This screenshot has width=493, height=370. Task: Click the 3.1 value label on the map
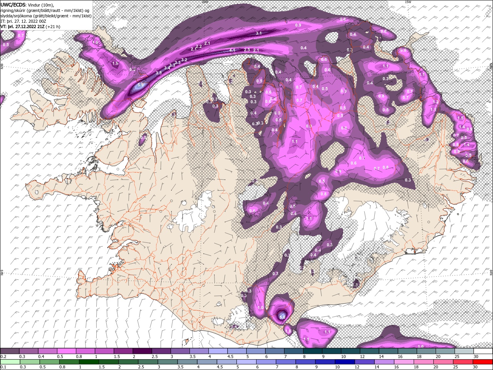[259, 34]
